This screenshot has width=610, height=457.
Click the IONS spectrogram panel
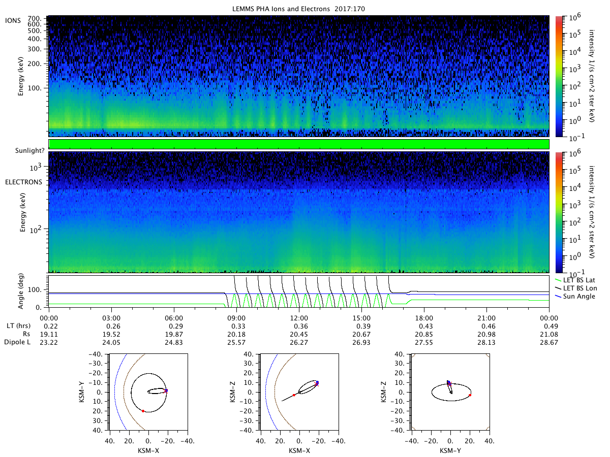pos(299,76)
